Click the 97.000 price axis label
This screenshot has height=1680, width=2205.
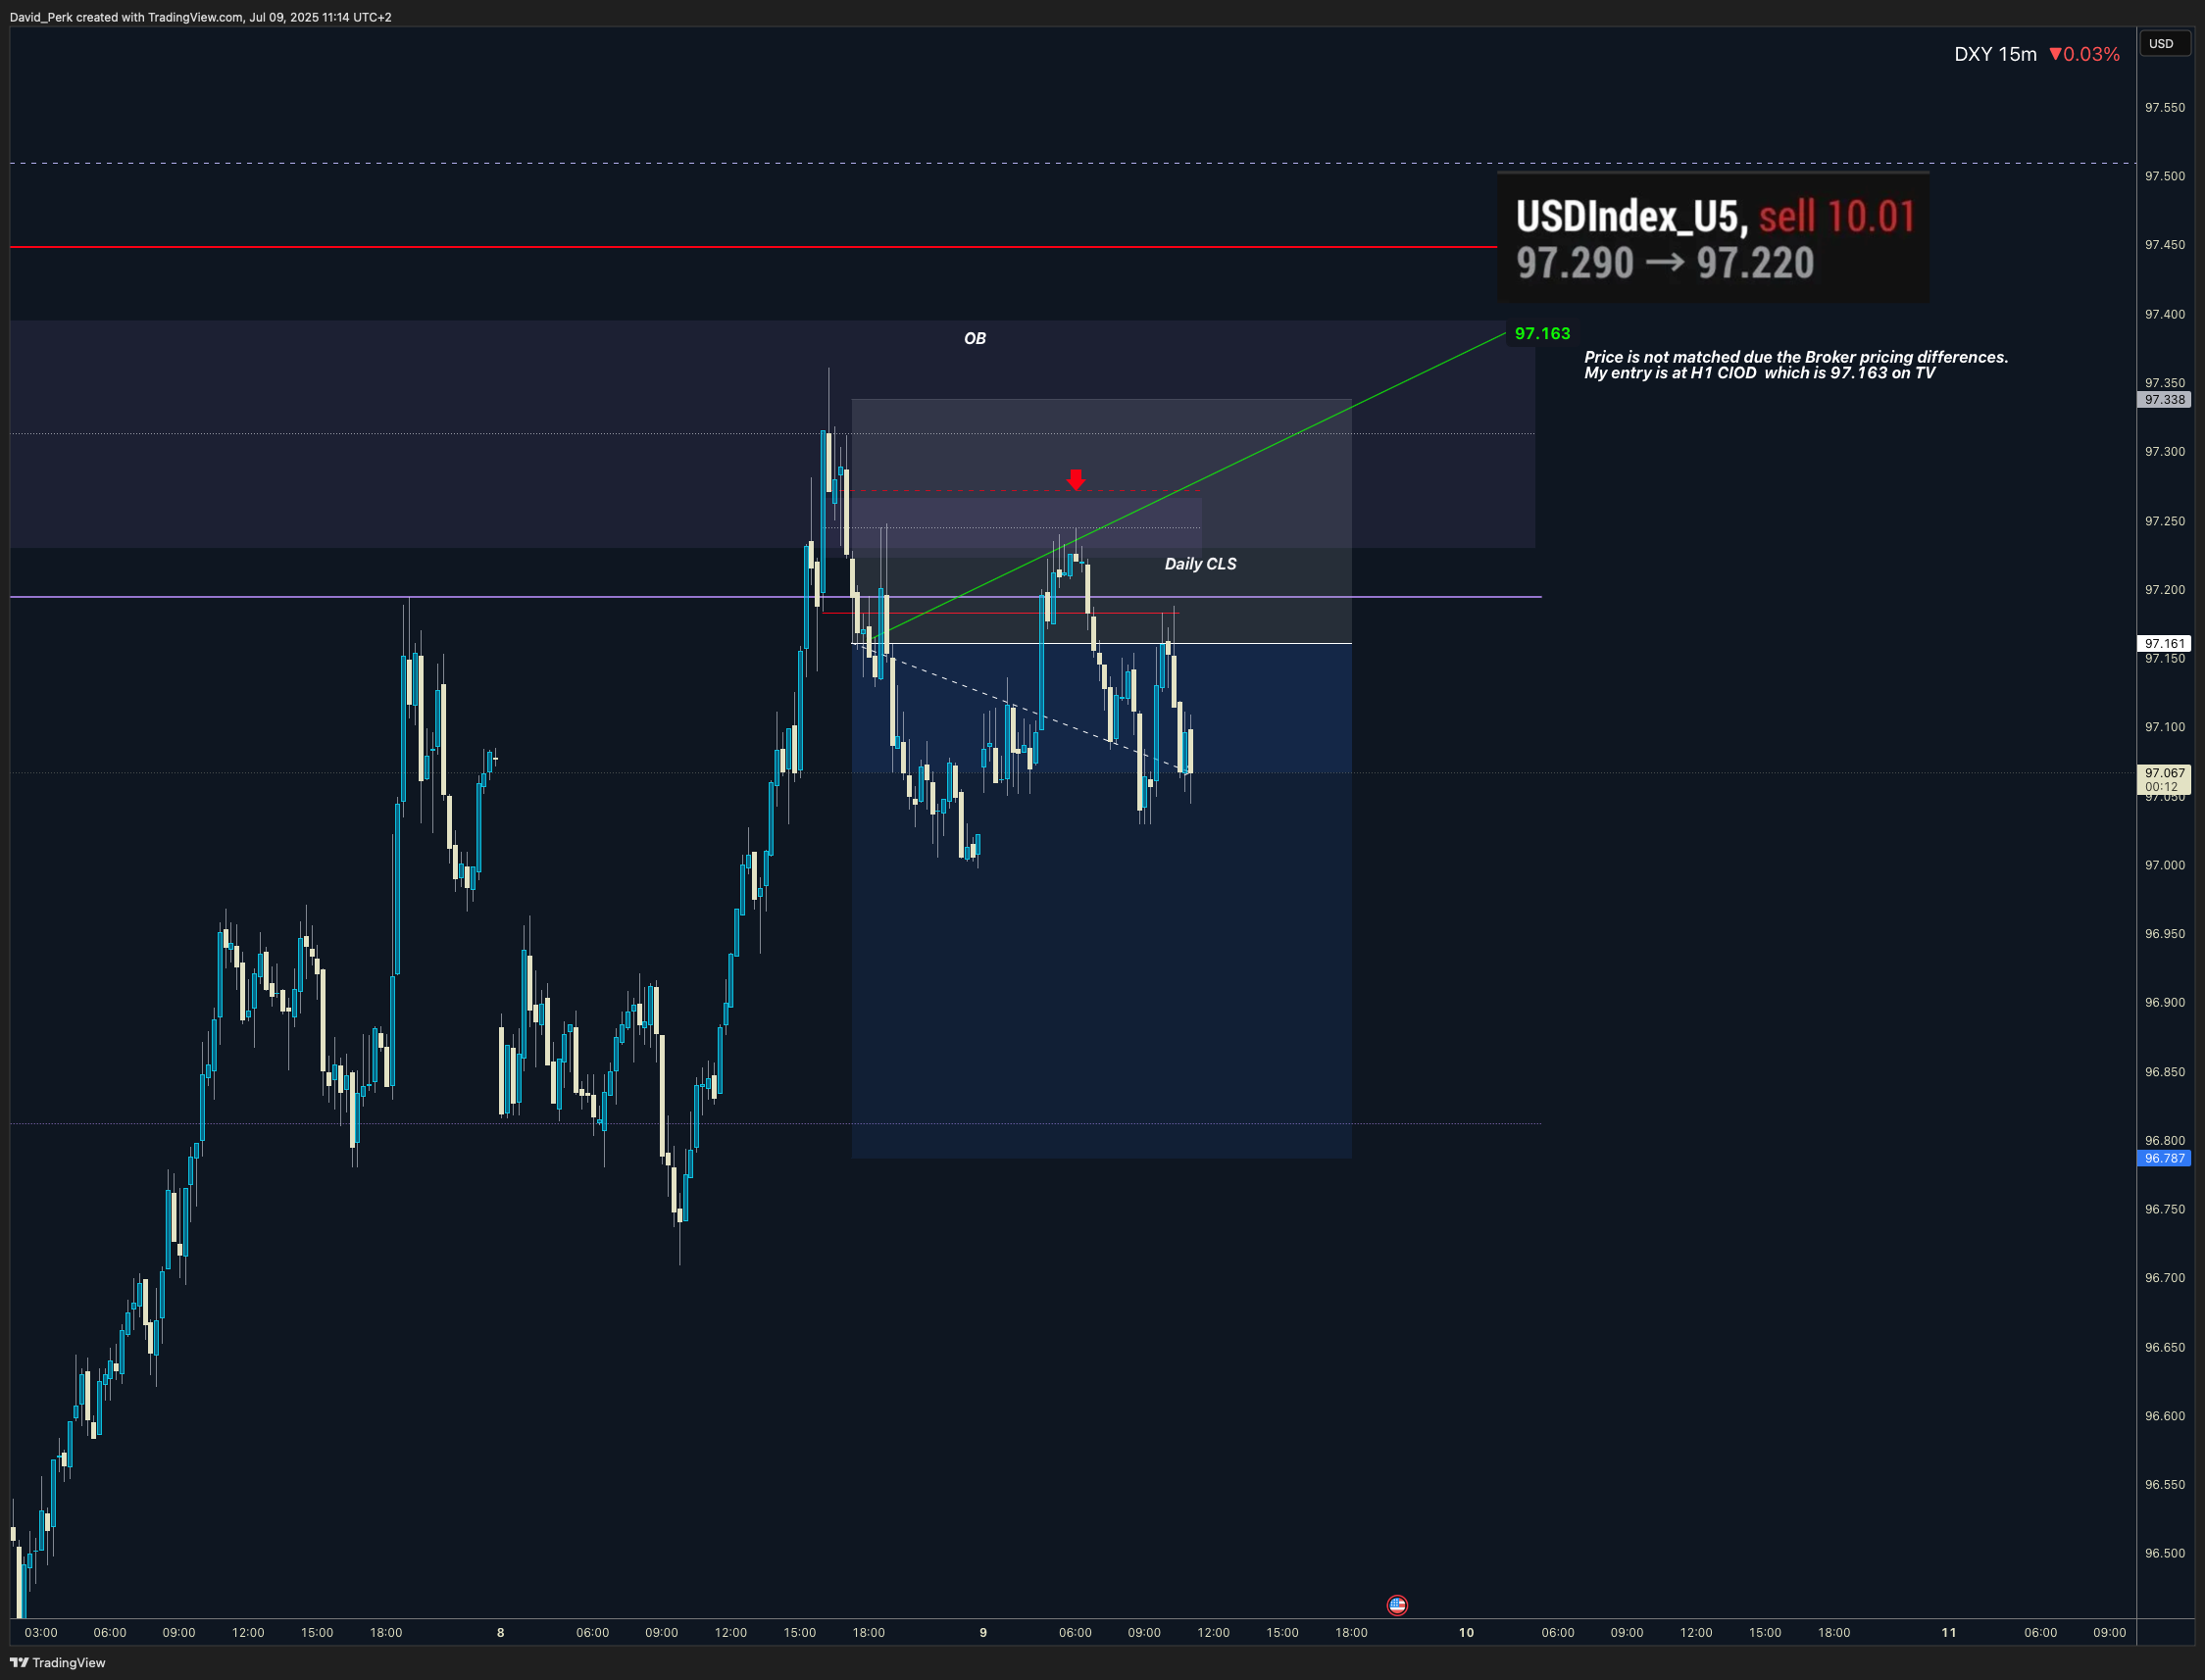pos(2164,865)
